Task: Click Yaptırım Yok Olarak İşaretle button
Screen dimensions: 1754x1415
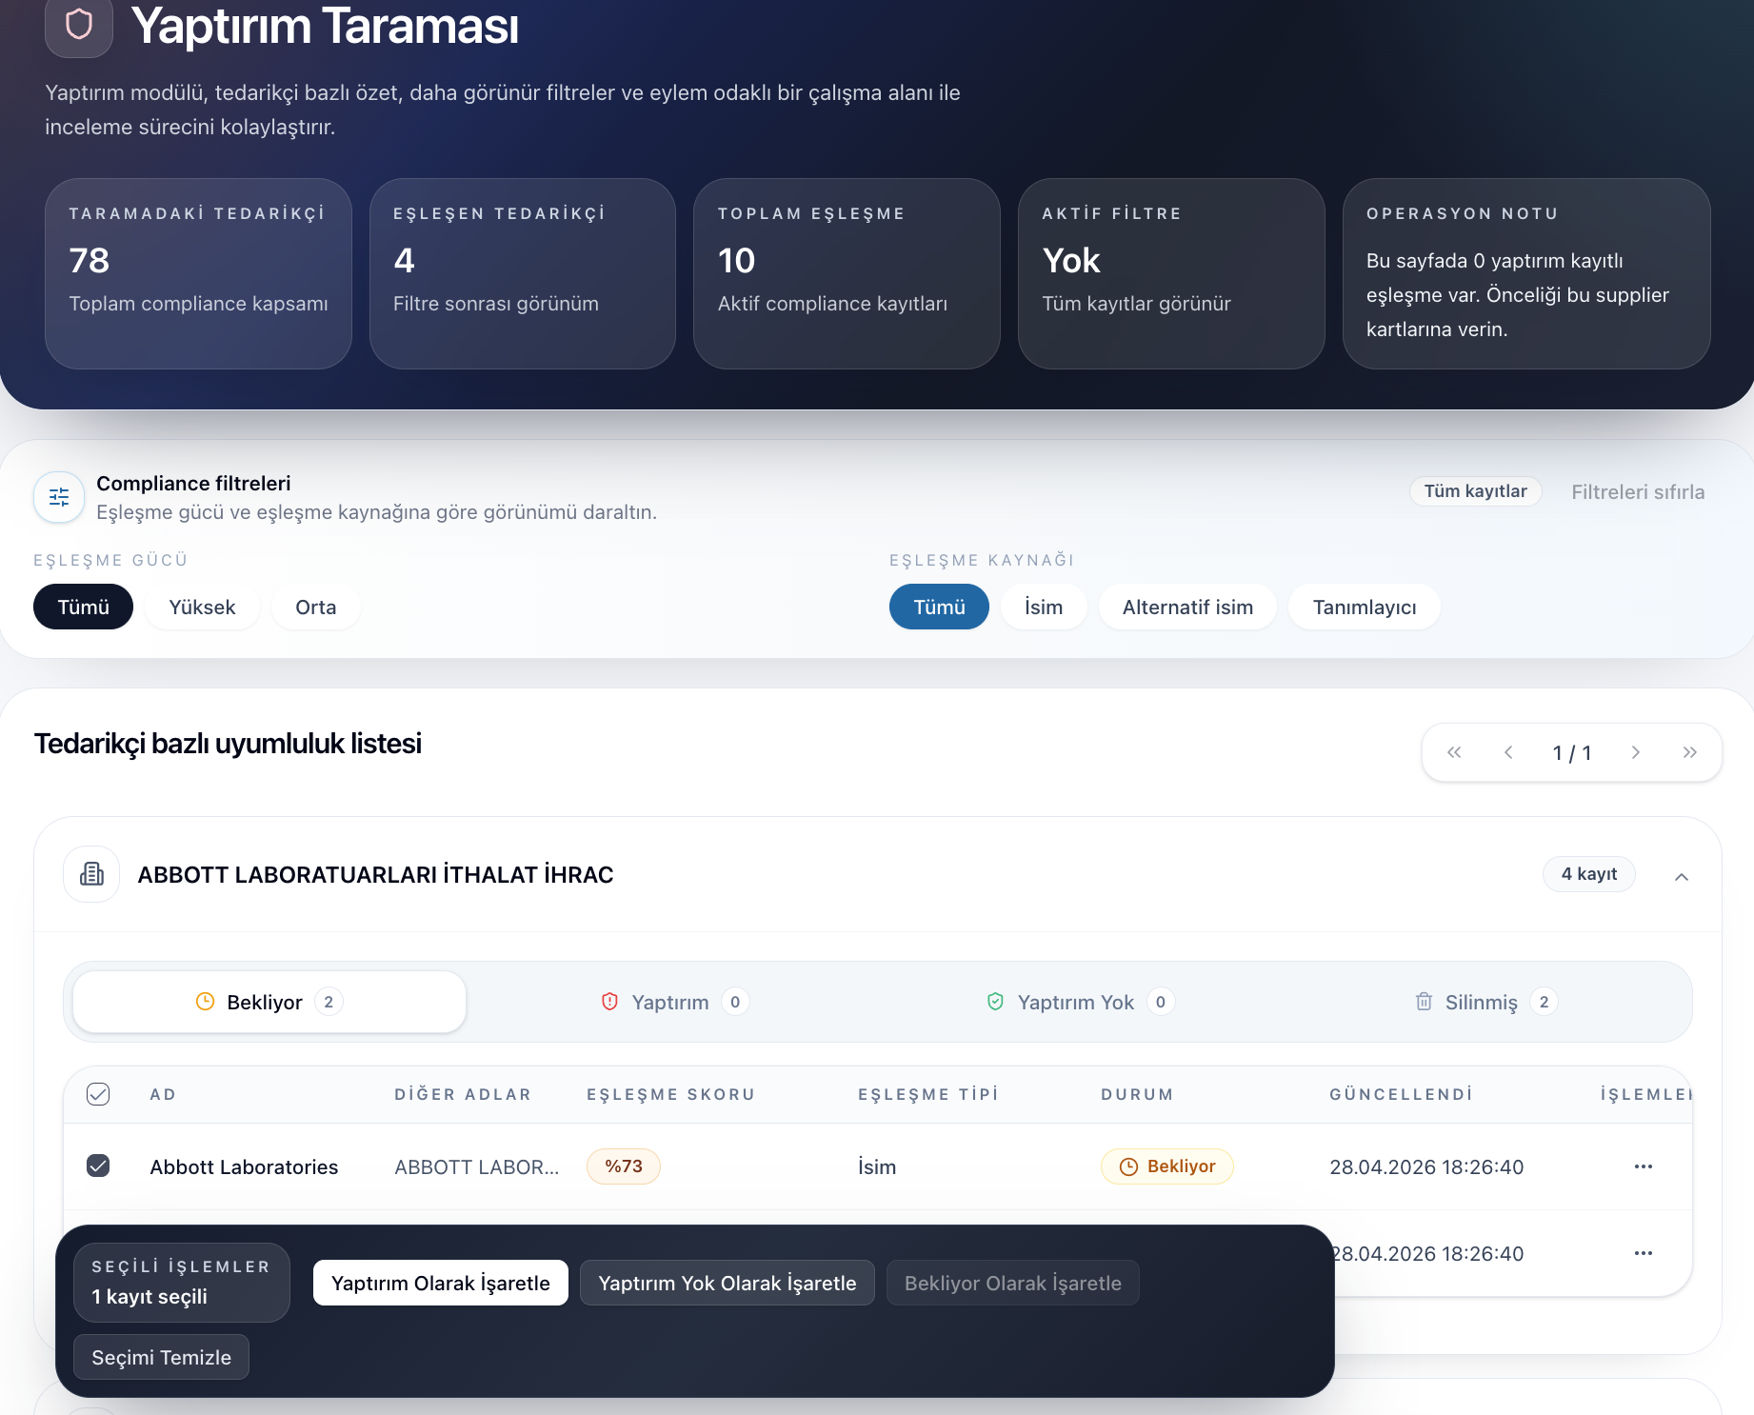Action: (728, 1283)
